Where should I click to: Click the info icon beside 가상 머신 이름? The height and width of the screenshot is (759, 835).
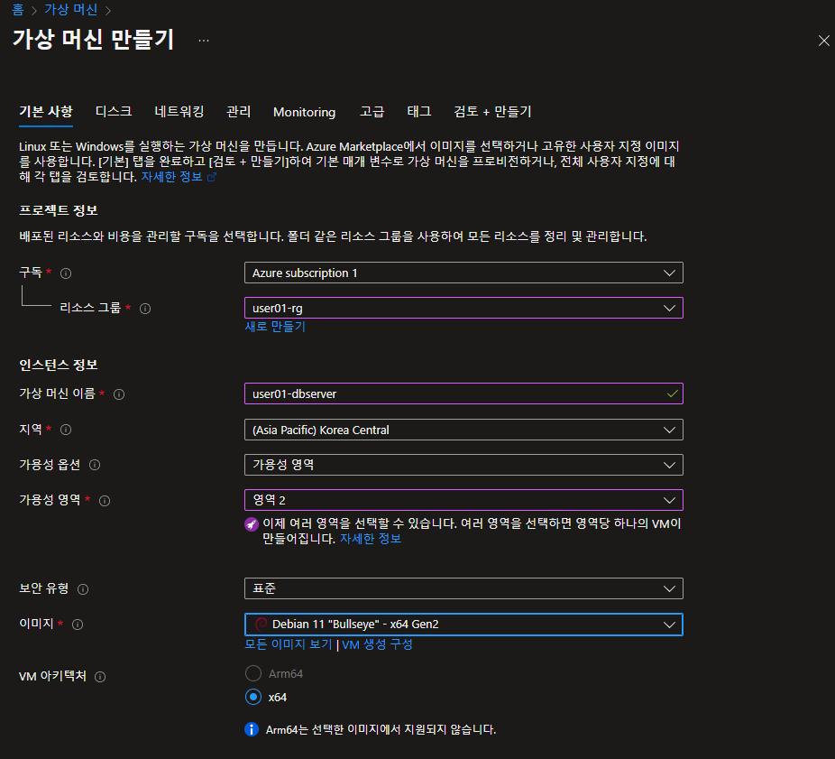point(119,394)
